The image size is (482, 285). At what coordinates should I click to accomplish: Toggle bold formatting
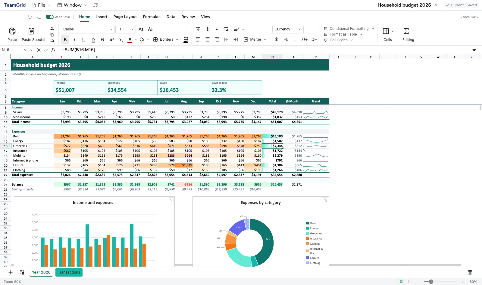[65, 40]
